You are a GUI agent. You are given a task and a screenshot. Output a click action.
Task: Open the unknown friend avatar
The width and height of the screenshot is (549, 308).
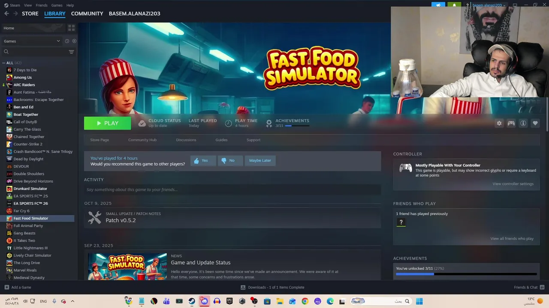(x=401, y=222)
